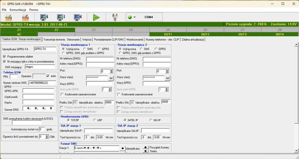Click the Z1 input status cell
The width and height of the screenshot is (299, 159).
pyautogui.click(x=19, y=30)
